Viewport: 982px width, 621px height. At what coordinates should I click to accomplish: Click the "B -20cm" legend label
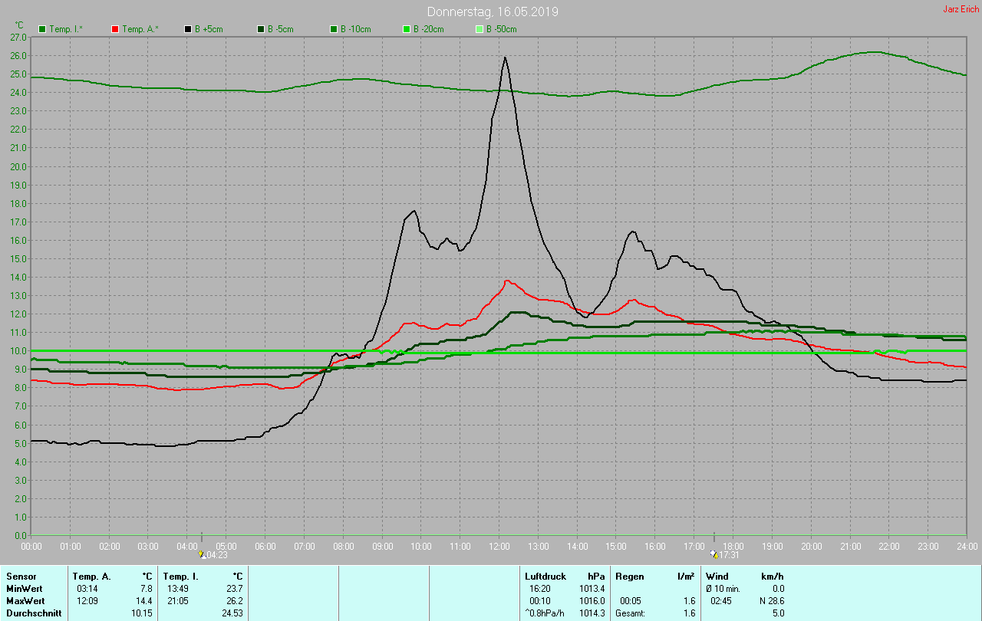[x=429, y=29]
